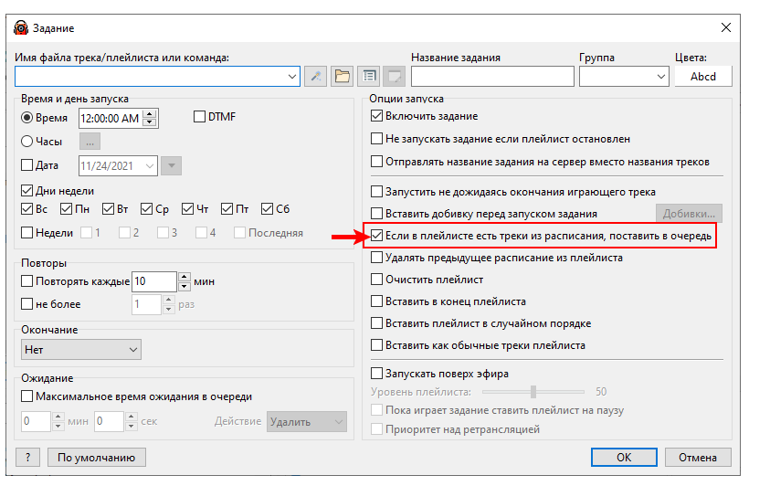The image size is (770, 486).
Task: Click the ellipsis button next to Часы
Action: point(90,141)
